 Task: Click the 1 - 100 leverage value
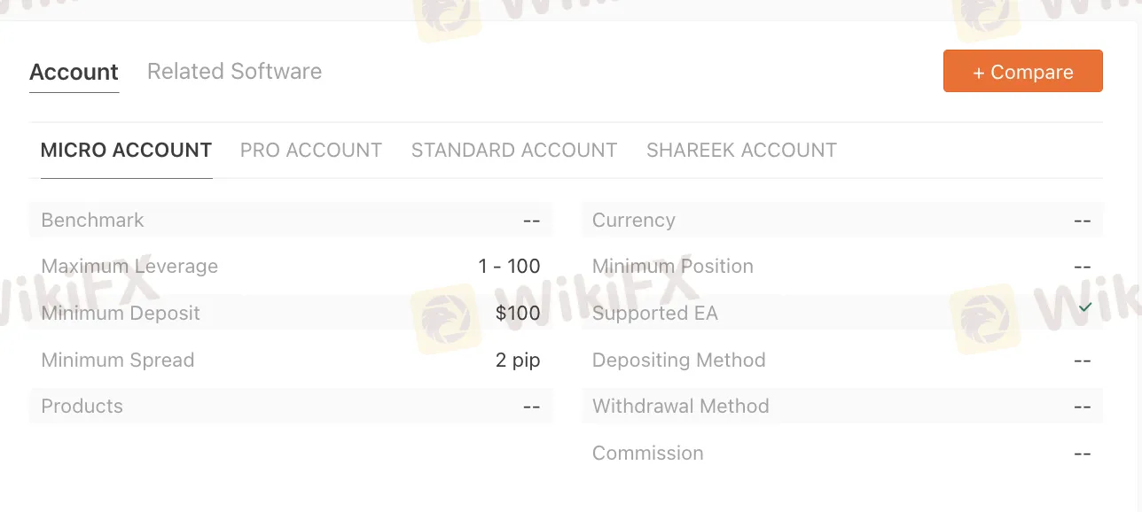[509, 267]
